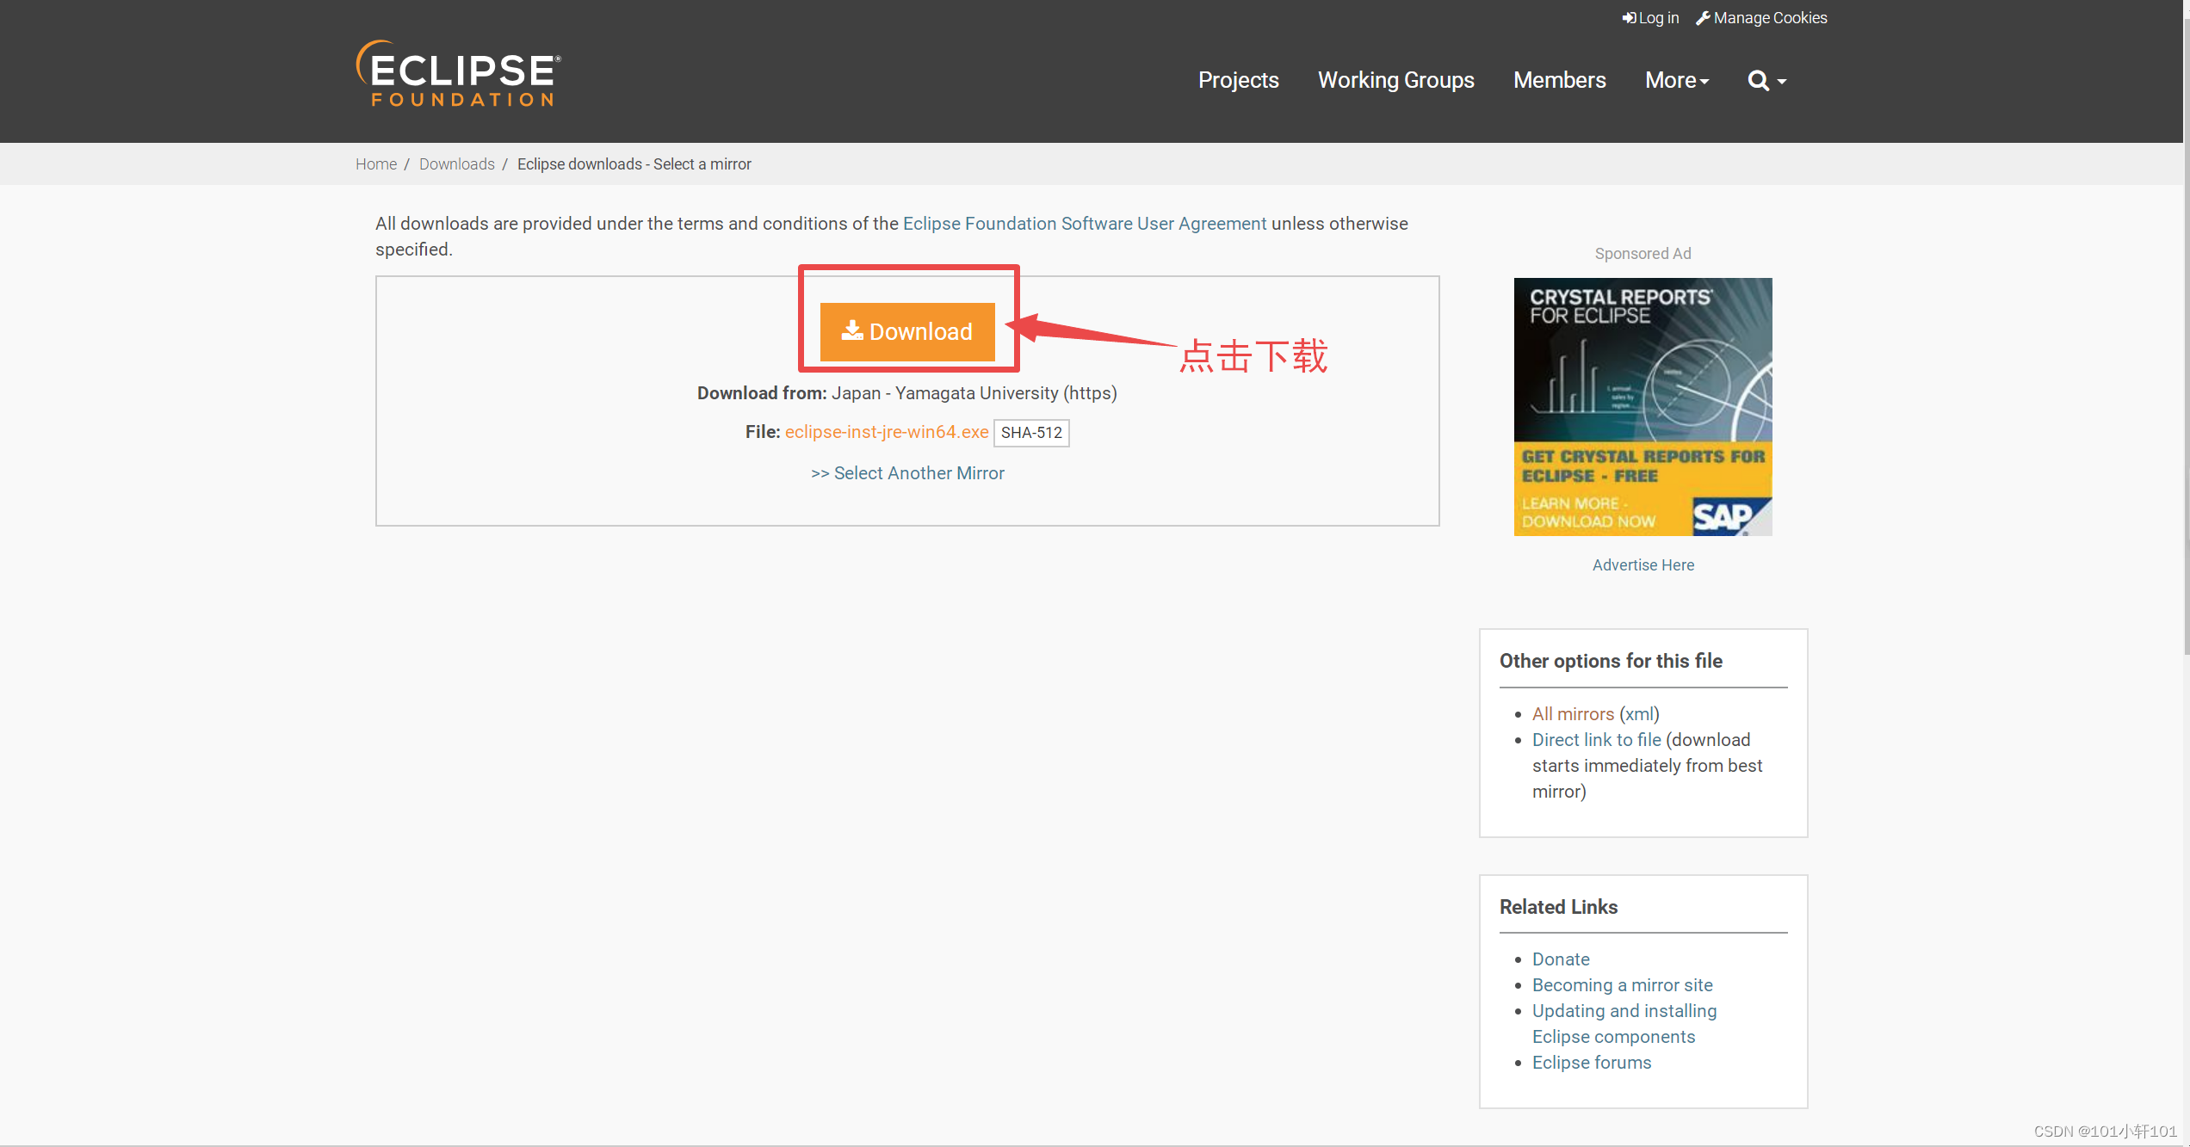Viewport: 2190px width, 1147px height.
Task: Click the SHA-512 checksum button
Action: pyautogui.click(x=1030, y=433)
